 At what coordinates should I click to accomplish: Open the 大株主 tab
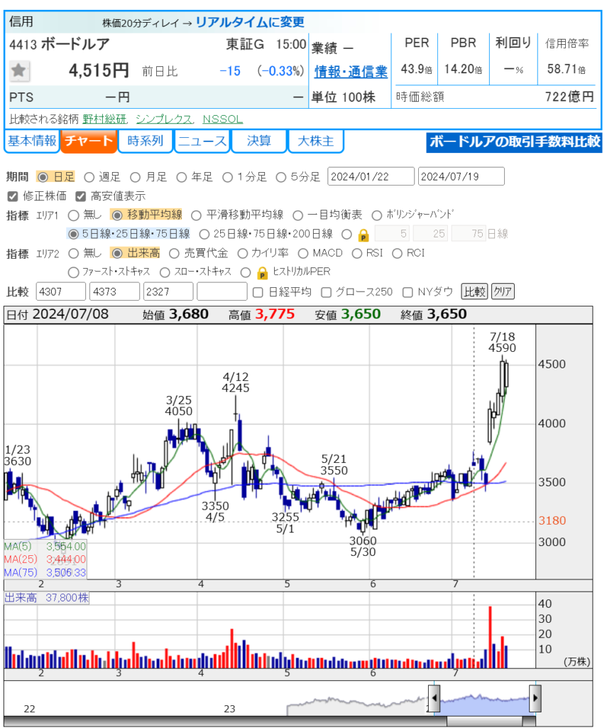point(315,141)
